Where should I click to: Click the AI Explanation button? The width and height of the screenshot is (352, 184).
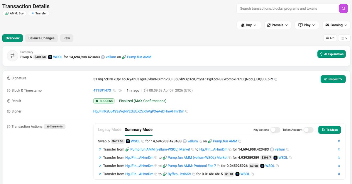(331, 54)
